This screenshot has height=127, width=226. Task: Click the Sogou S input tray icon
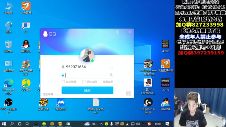tap(149, 124)
